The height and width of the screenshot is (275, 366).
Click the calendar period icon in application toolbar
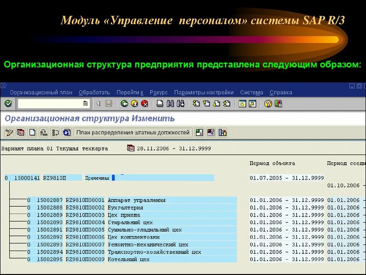tap(21, 132)
